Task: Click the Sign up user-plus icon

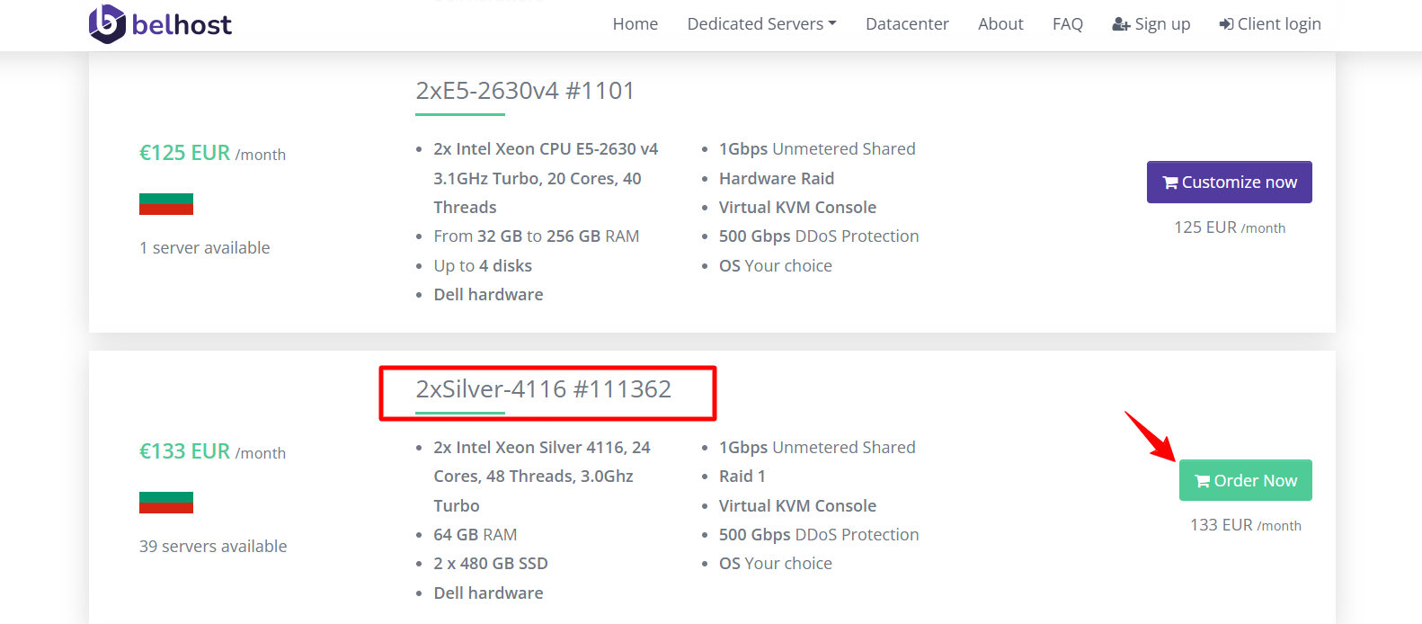Action: (1121, 24)
